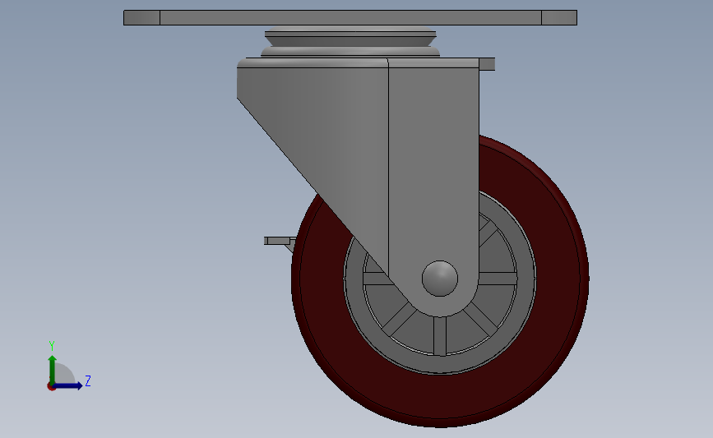Click the blue Z axis arrow
The height and width of the screenshot is (438, 713).
tap(68, 385)
